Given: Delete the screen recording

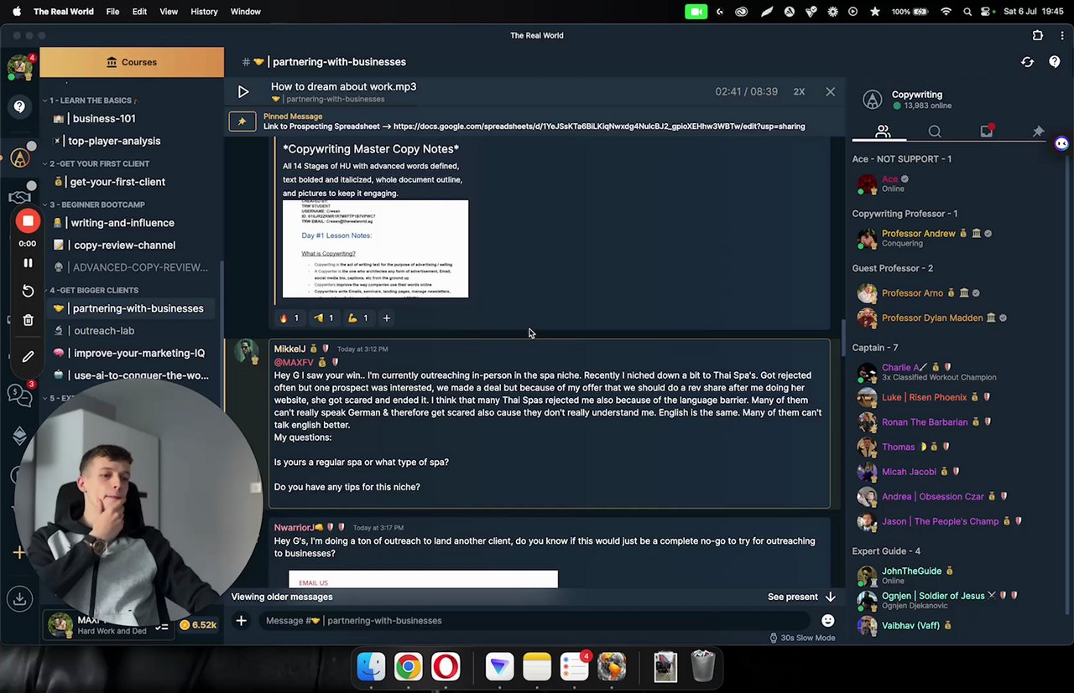Looking at the screenshot, I should click(x=28, y=320).
